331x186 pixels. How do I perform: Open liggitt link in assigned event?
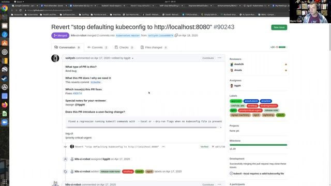(x=106, y=159)
